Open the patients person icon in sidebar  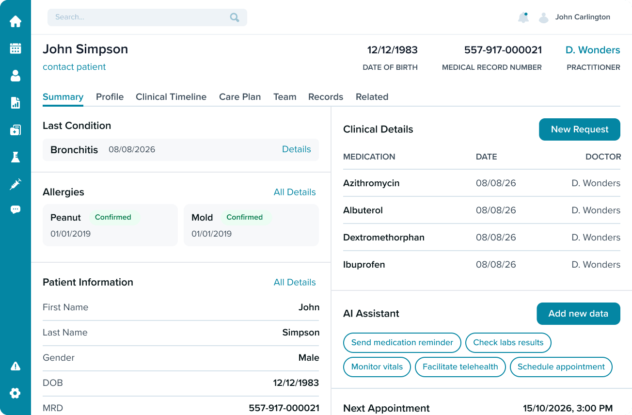coord(16,76)
